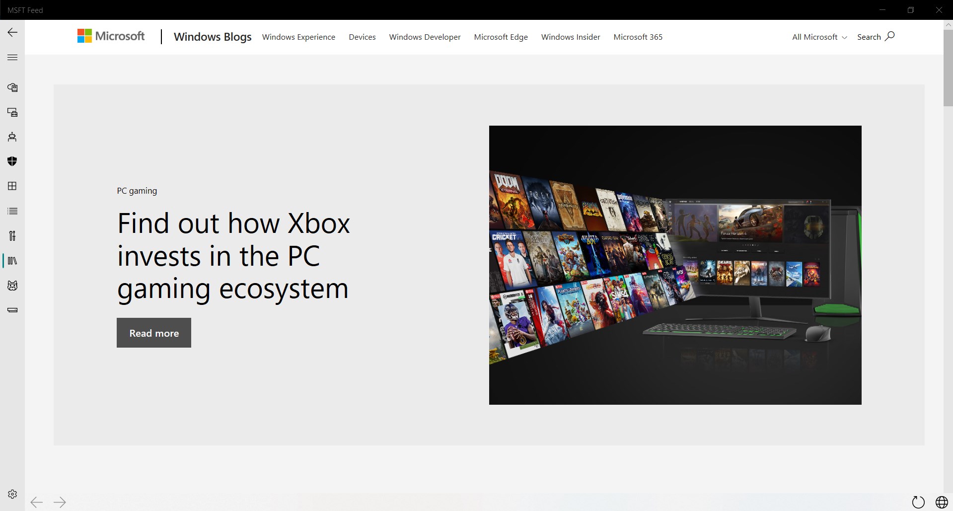This screenshot has width=953, height=511.
Task: Select the flat device sidebar icon
Action: (x=12, y=310)
